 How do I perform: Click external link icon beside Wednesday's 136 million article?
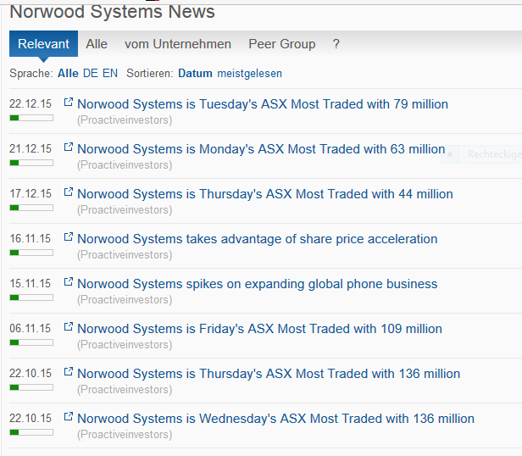(x=69, y=418)
